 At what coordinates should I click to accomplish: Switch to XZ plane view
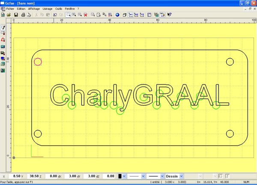click(136, 15)
